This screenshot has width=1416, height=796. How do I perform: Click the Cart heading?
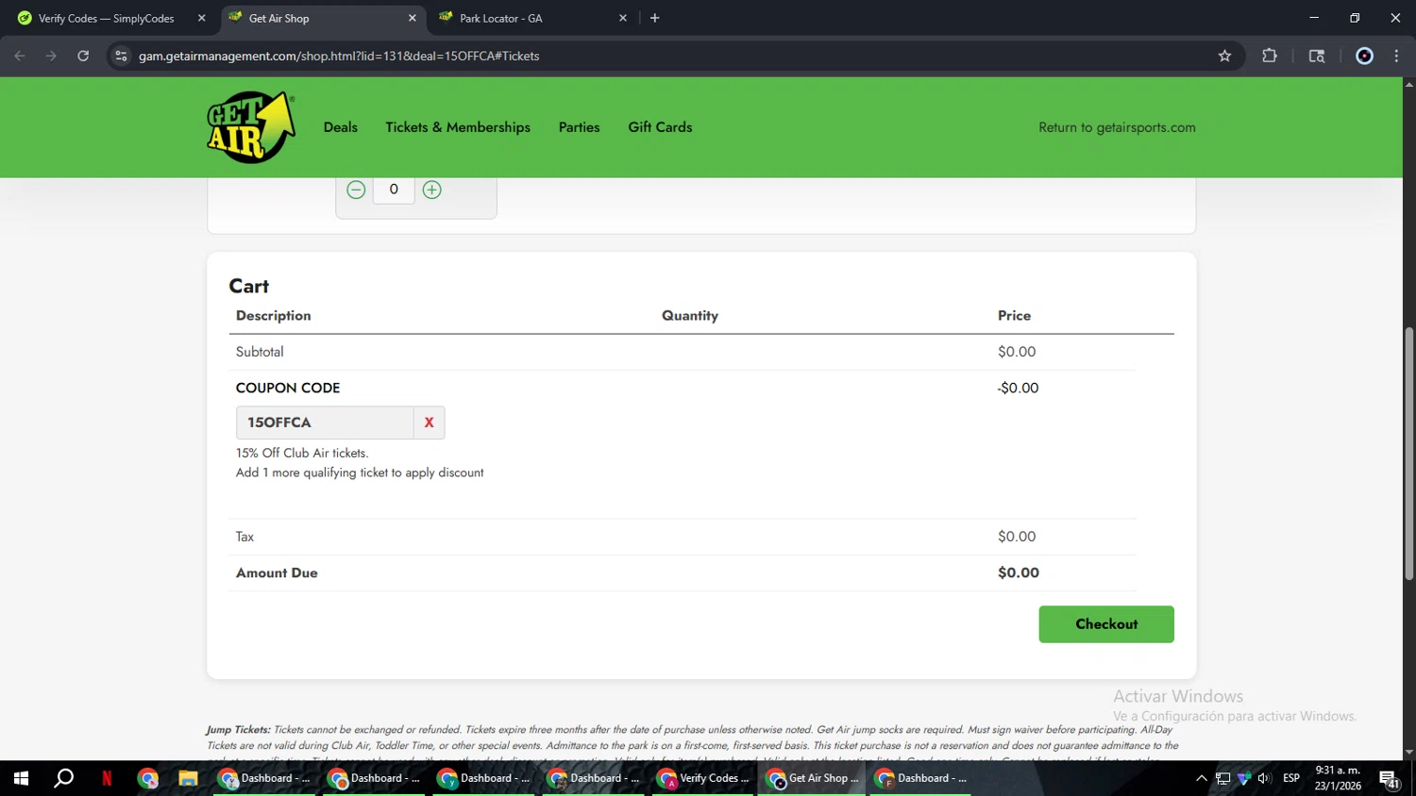pos(248,286)
